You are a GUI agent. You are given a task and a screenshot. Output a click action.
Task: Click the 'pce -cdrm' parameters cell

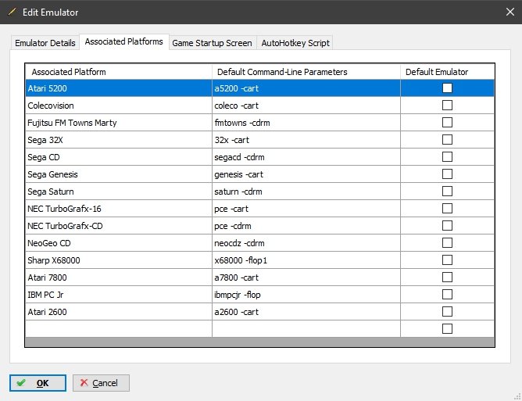306,226
